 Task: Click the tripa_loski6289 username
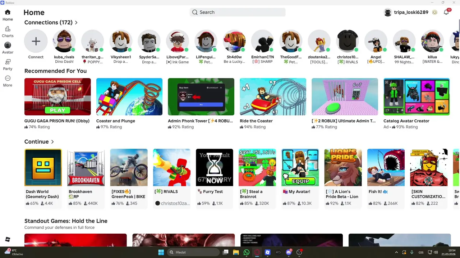click(x=411, y=12)
